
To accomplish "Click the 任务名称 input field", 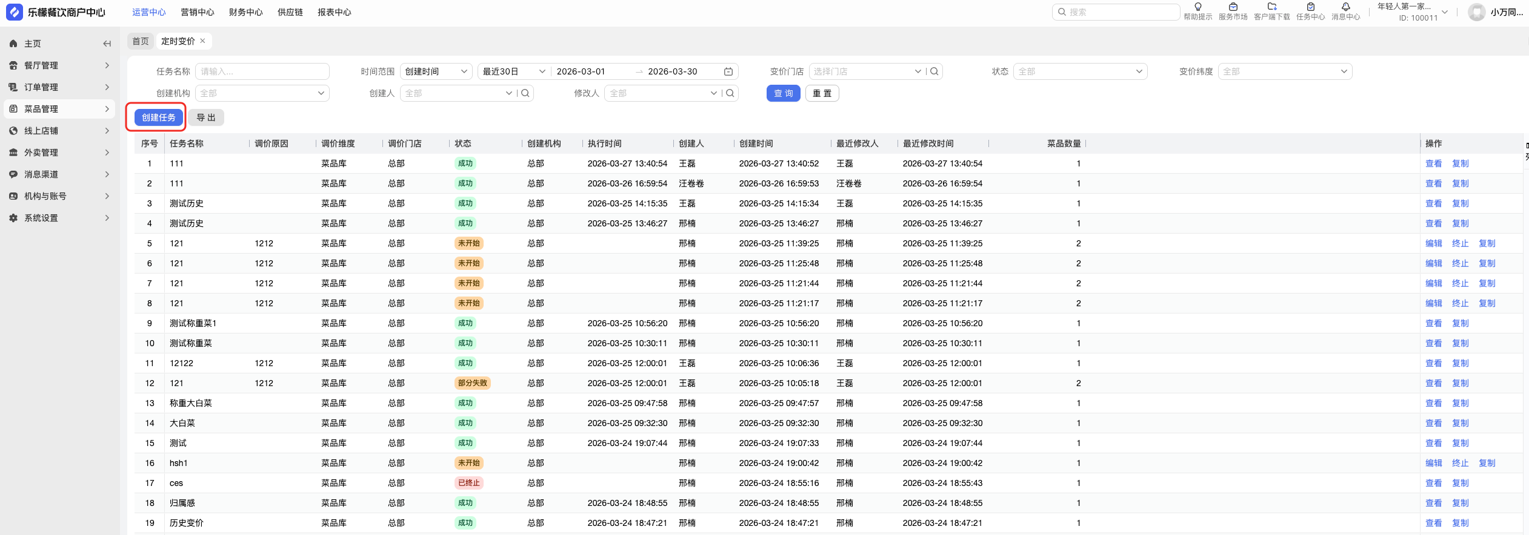I will [262, 71].
